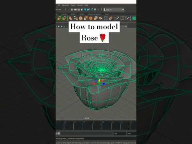Click the round orange shelf icon after Merge
Viewport: 192px width, 144px height.
click(x=91, y=18)
